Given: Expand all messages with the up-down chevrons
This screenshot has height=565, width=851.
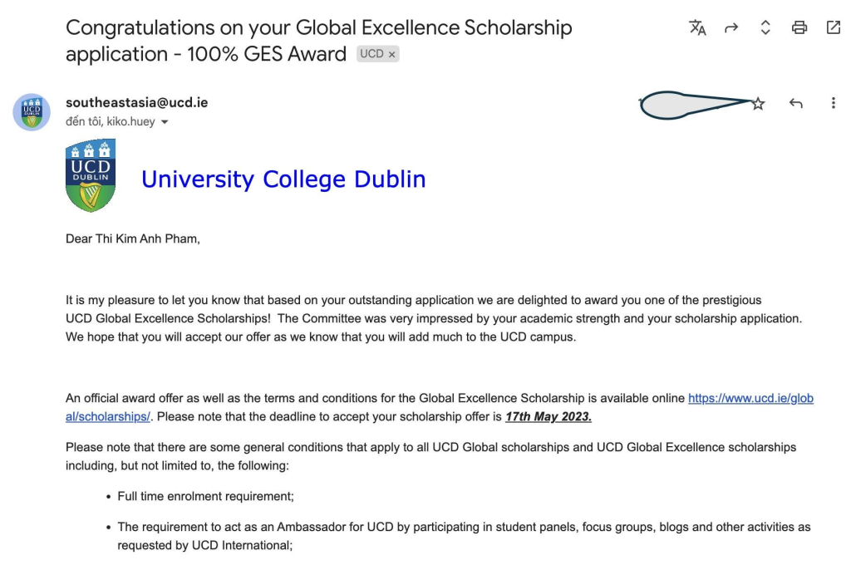Looking at the screenshot, I should click(x=765, y=27).
